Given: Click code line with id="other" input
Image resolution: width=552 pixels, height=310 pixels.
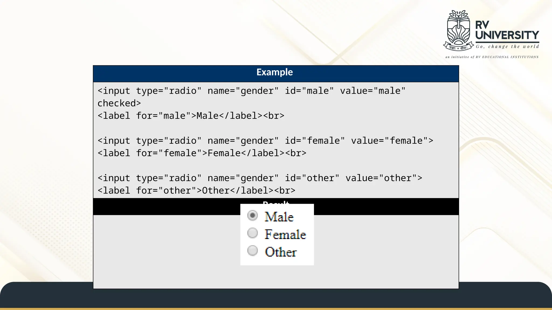Looking at the screenshot, I should coord(260,178).
